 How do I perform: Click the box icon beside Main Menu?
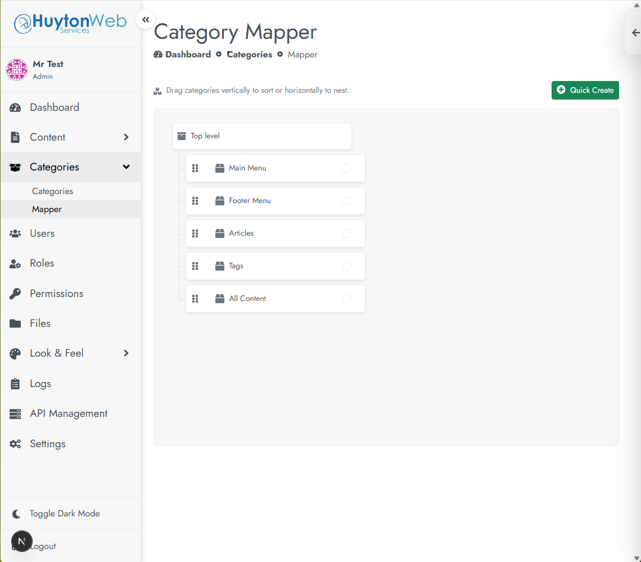(x=220, y=168)
